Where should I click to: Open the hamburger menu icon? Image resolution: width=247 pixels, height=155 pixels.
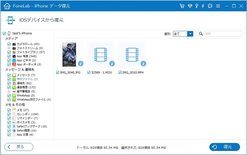point(218,6)
